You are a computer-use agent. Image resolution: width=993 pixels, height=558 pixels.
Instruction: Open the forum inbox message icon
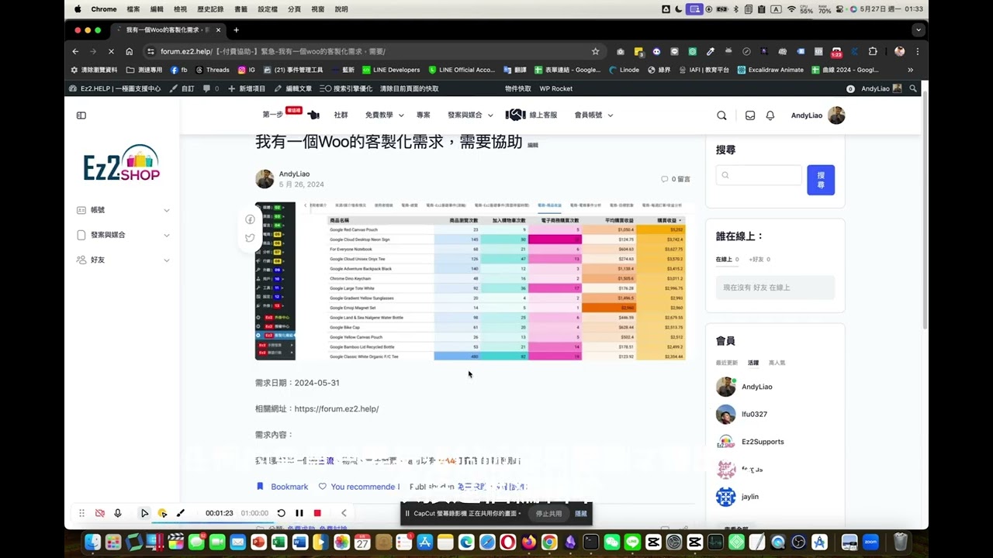[x=749, y=115]
